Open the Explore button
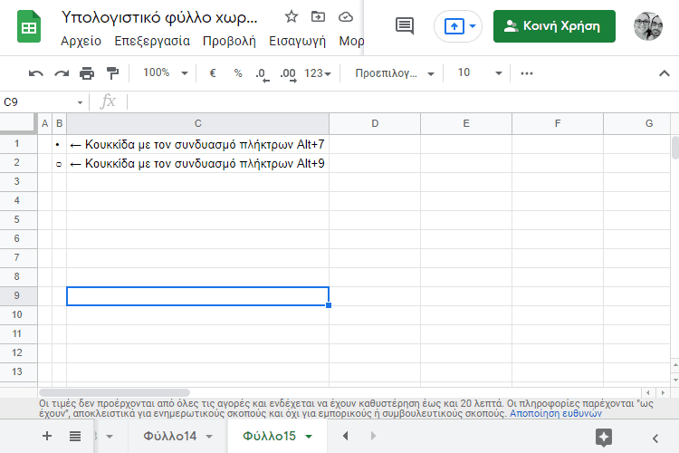Image resolution: width=679 pixels, height=453 pixels. click(x=604, y=437)
